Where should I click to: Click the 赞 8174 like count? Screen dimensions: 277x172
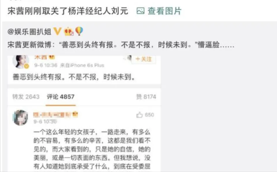click(146, 97)
